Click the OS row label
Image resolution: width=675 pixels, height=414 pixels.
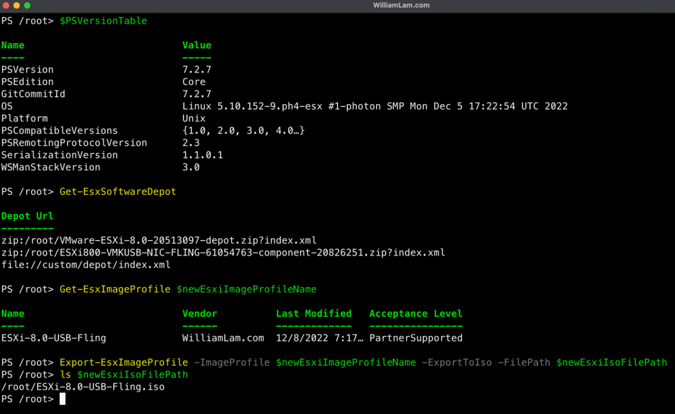[x=7, y=106]
